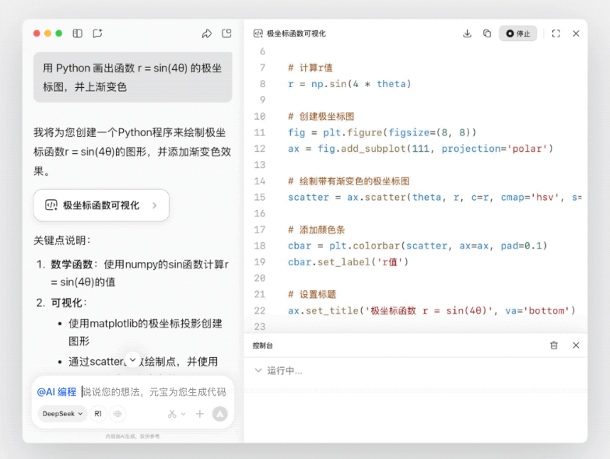Start a new chat conversation
The width and height of the screenshot is (610, 459).
[x=97, y=33]
